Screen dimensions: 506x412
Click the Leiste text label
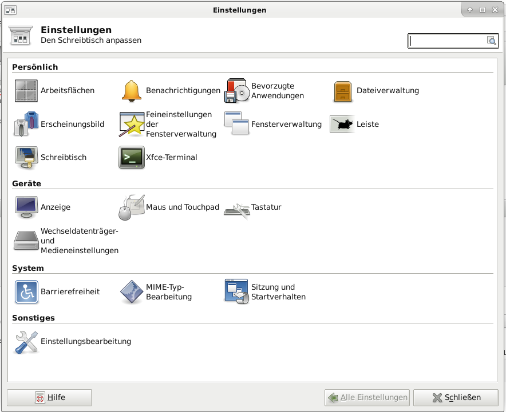[x=367, y=124]
